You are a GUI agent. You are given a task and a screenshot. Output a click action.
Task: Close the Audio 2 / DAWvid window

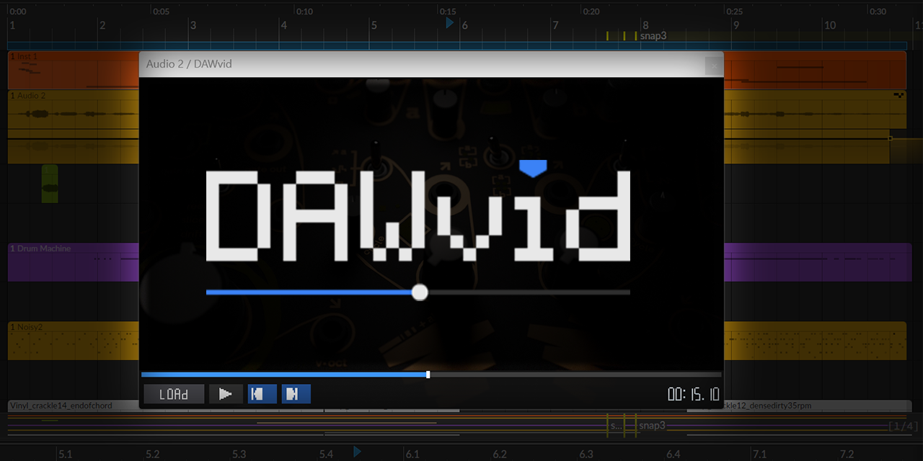coord(713,65)
